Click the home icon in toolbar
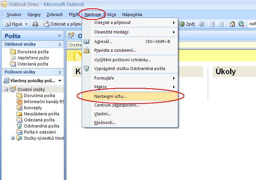 (x=232, y=24)
